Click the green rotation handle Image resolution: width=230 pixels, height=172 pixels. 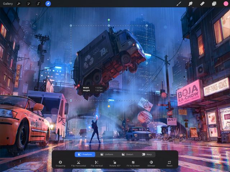click(109, 20)
